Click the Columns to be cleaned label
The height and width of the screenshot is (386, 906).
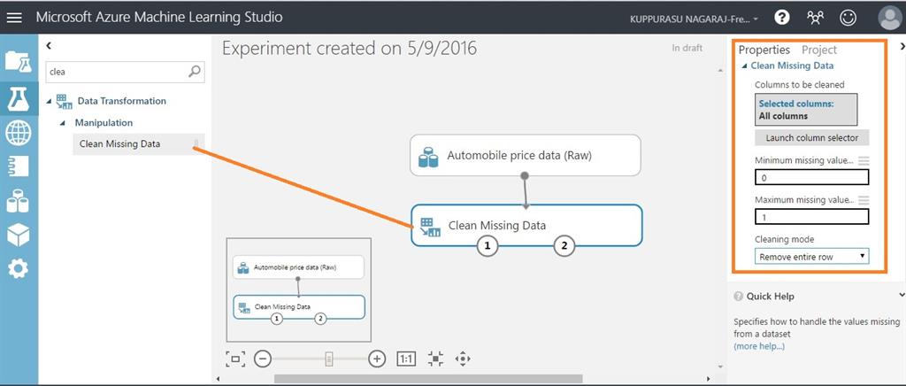(799, 84)
